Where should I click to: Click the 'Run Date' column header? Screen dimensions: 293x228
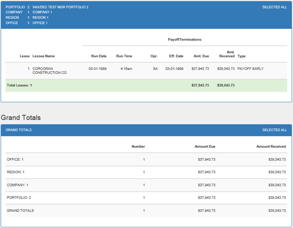pos(99,56)
